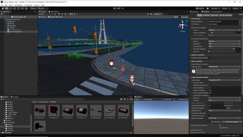Step forward one frame
Image resolution: width=243 pixels, height=137 pixels.
coord(123,8)
